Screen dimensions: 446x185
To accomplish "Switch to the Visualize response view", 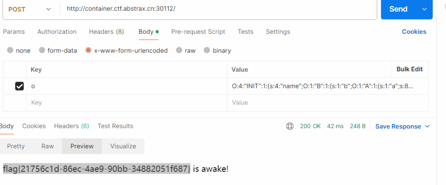I will 123,146.
